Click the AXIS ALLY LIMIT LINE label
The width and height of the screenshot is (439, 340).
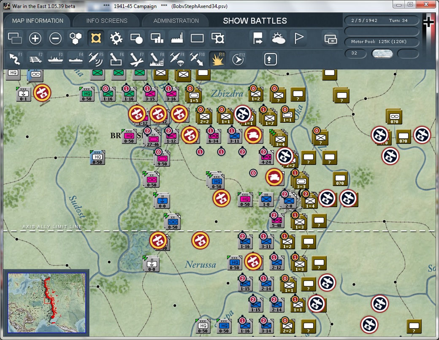point(52,227)
